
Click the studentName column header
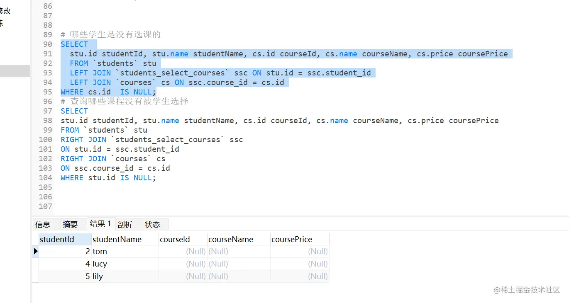125,239
